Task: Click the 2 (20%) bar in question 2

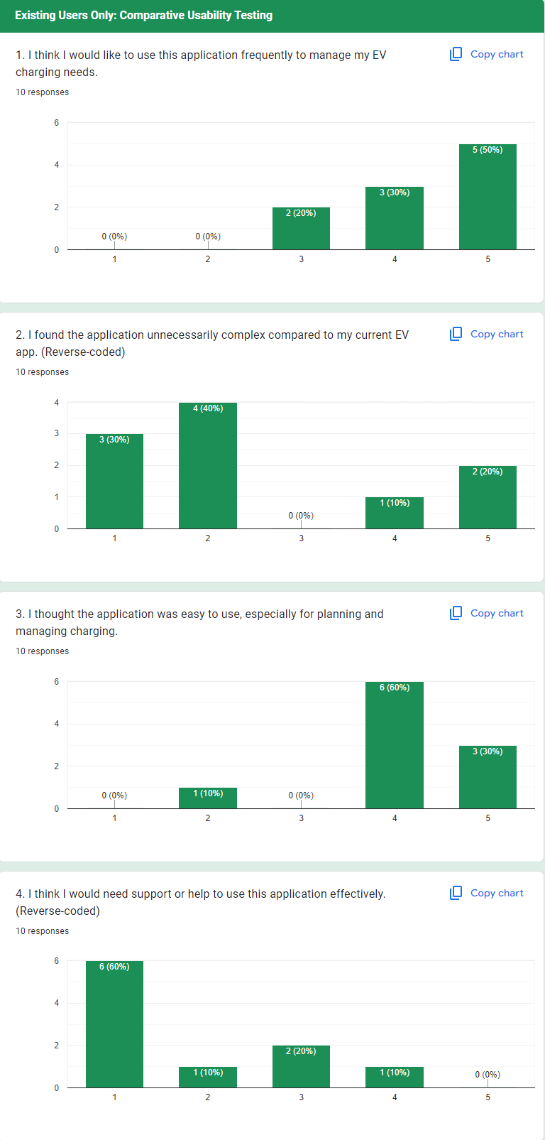Action: click(488, 497)
